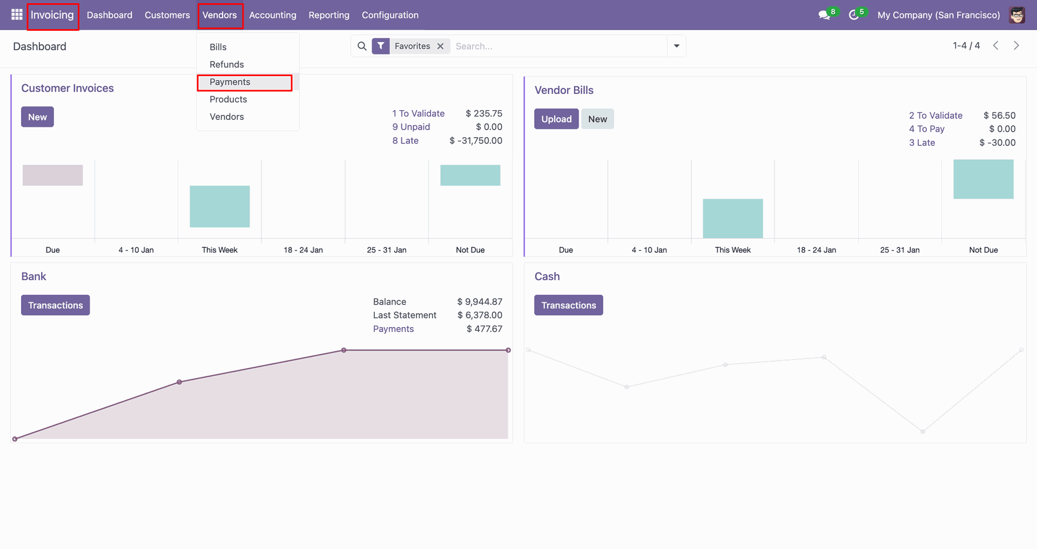Open the Configuration menu
The height and width of the screenshot is (549, 1037).
point(389,15)
